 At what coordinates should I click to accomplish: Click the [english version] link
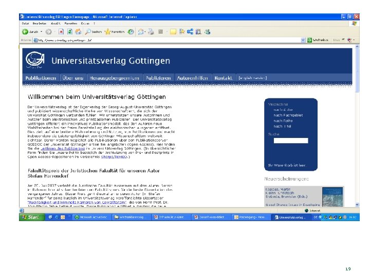253,78
